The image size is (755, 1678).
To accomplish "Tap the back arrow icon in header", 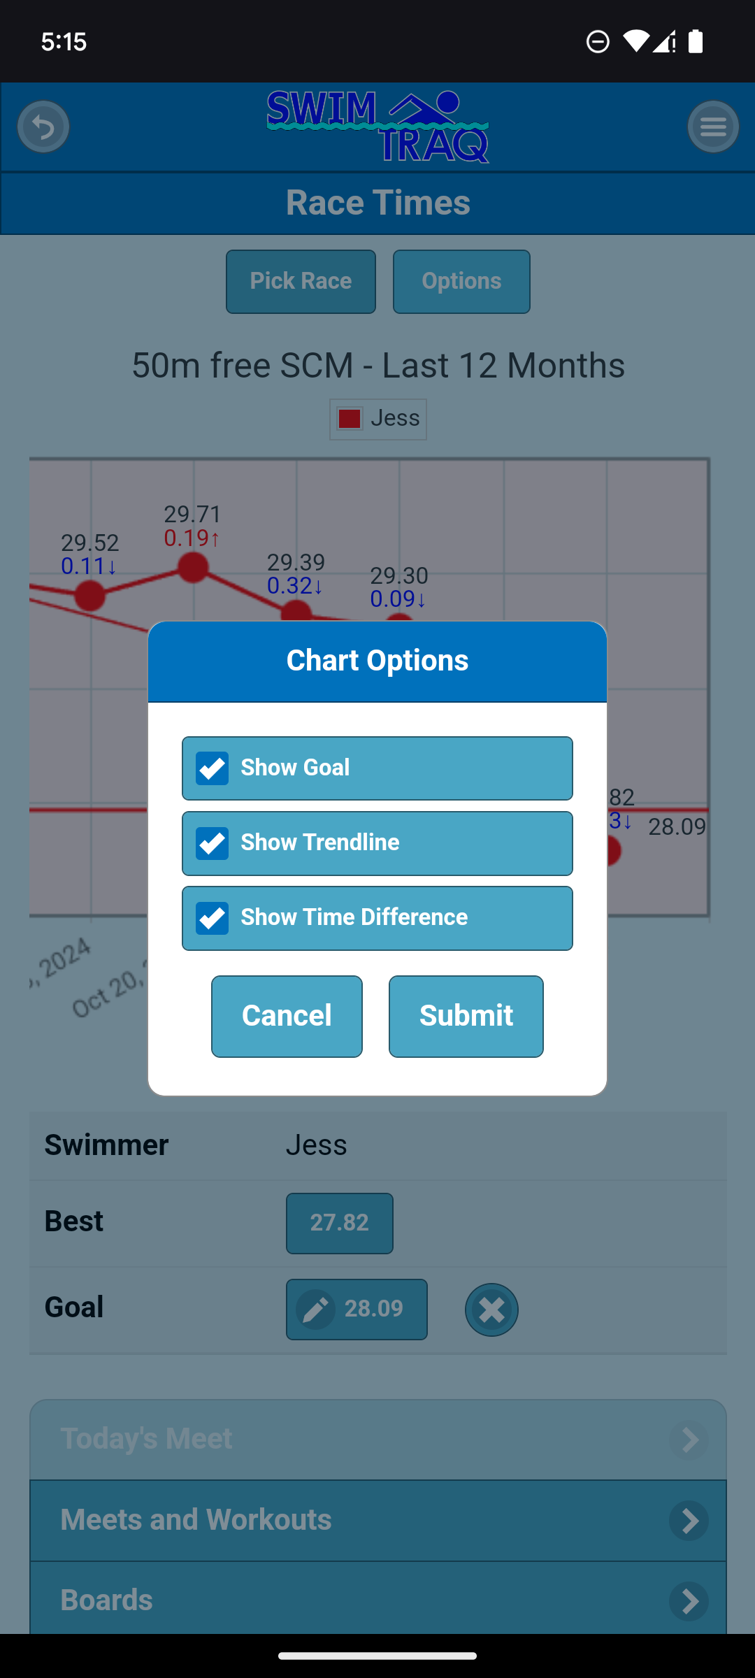I will point(43,127).
